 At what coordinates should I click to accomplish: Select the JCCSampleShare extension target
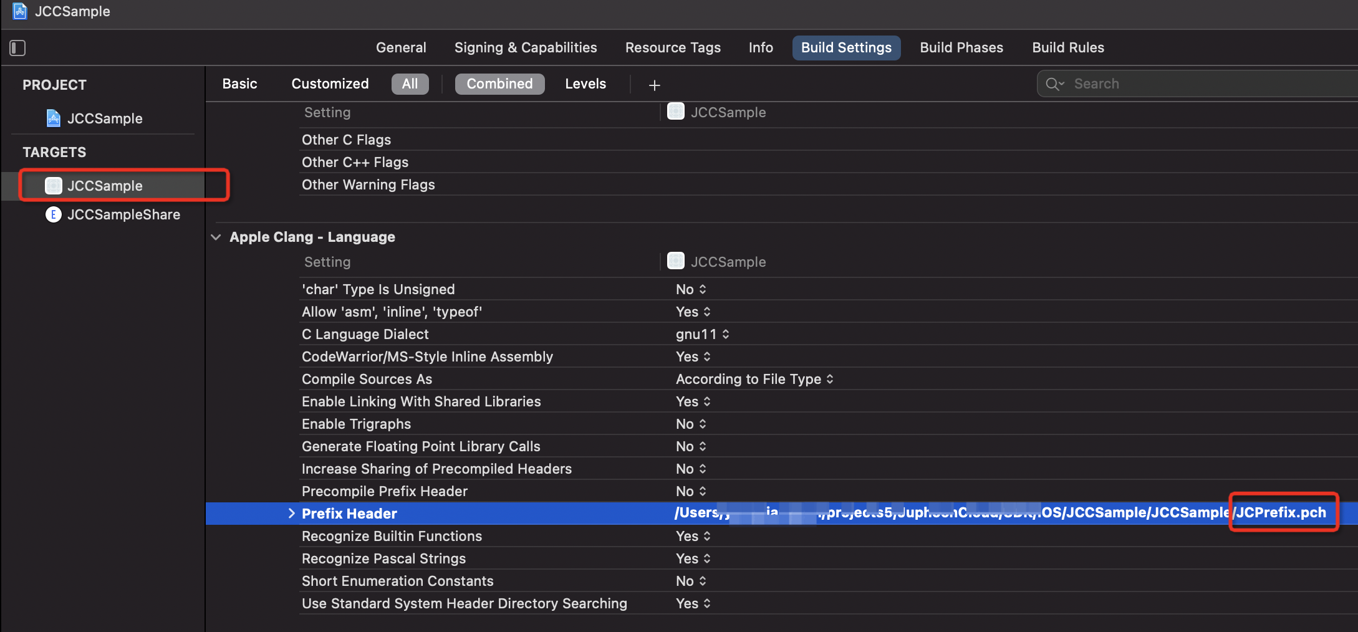[123, 214]
